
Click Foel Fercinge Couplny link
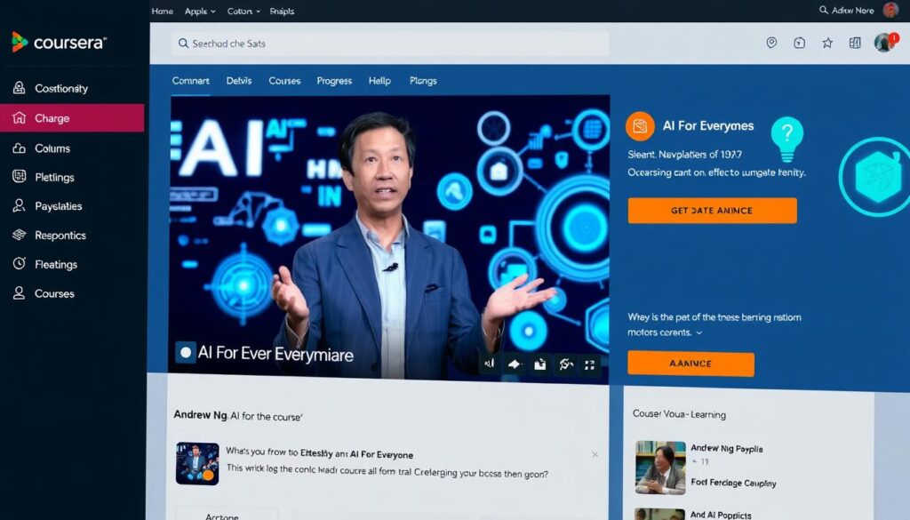733,483
